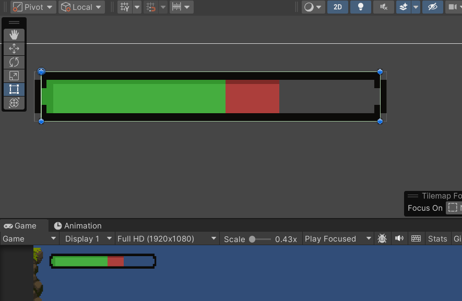462x301 pixels.
Task: Click the health bar in Game view
Action: [x=103, y=261]
